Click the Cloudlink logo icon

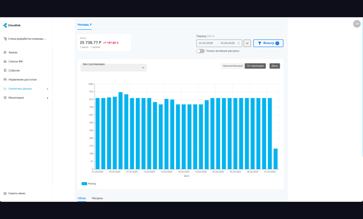(5, 25)
